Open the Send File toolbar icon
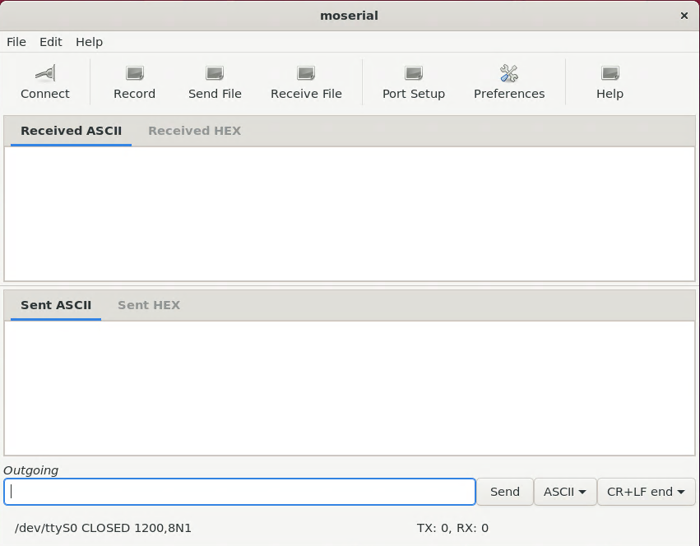Viewport: 700px width, 546px height. (215, 73)
